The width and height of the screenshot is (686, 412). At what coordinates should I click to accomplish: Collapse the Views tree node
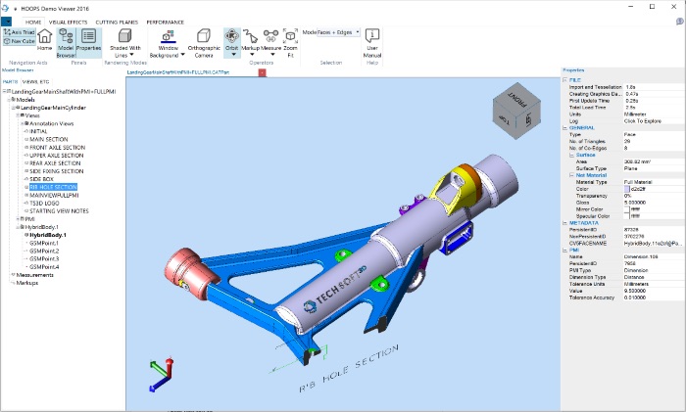(x=19, y=115)
